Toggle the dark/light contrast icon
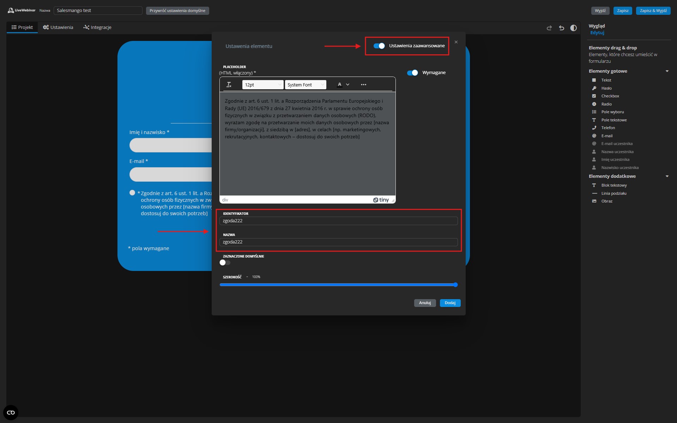Viewport: 677px width, 423px height. tap(573, 28)
